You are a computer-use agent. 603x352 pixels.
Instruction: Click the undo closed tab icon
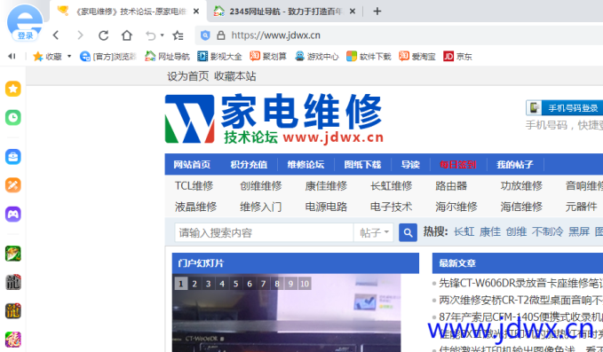click(150, 35)
